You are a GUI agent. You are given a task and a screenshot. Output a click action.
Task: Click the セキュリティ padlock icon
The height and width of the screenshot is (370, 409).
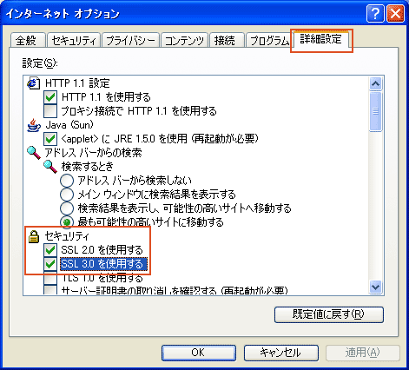(34, 236)
